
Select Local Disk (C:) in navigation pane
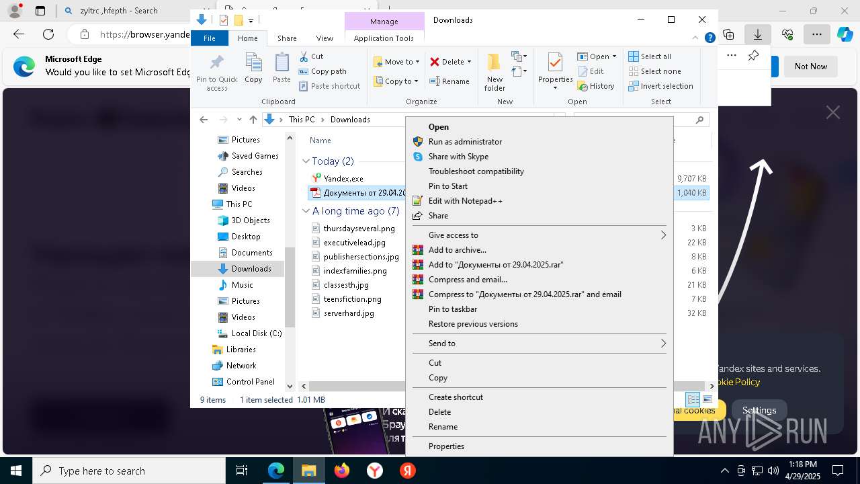[256, 333]
